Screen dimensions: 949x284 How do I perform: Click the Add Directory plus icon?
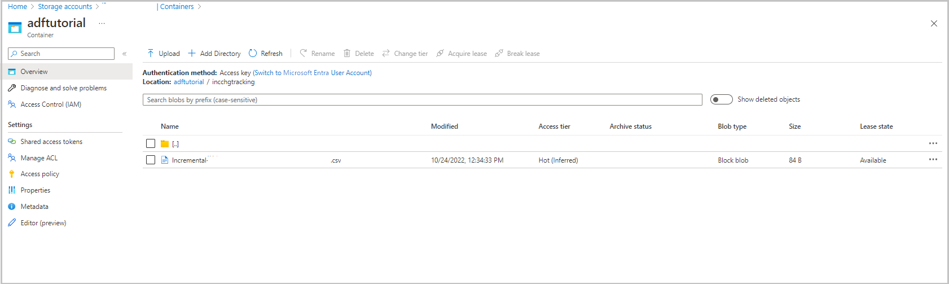[x=192, y=54]
